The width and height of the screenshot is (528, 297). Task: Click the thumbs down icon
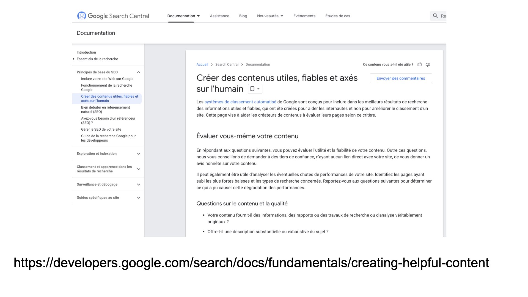pyautogui.click(x=428, y=64)
